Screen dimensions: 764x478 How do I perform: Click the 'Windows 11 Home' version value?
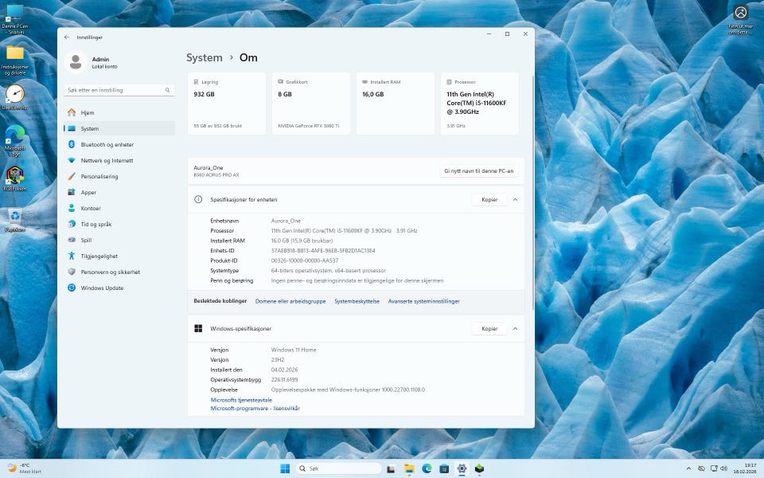294,350
